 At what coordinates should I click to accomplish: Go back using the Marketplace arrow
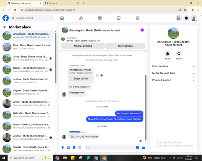click(x=5, y=27)
